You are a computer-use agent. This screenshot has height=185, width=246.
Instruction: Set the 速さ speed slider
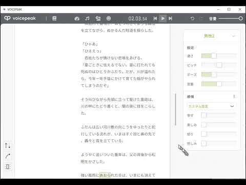click(219, 56)
